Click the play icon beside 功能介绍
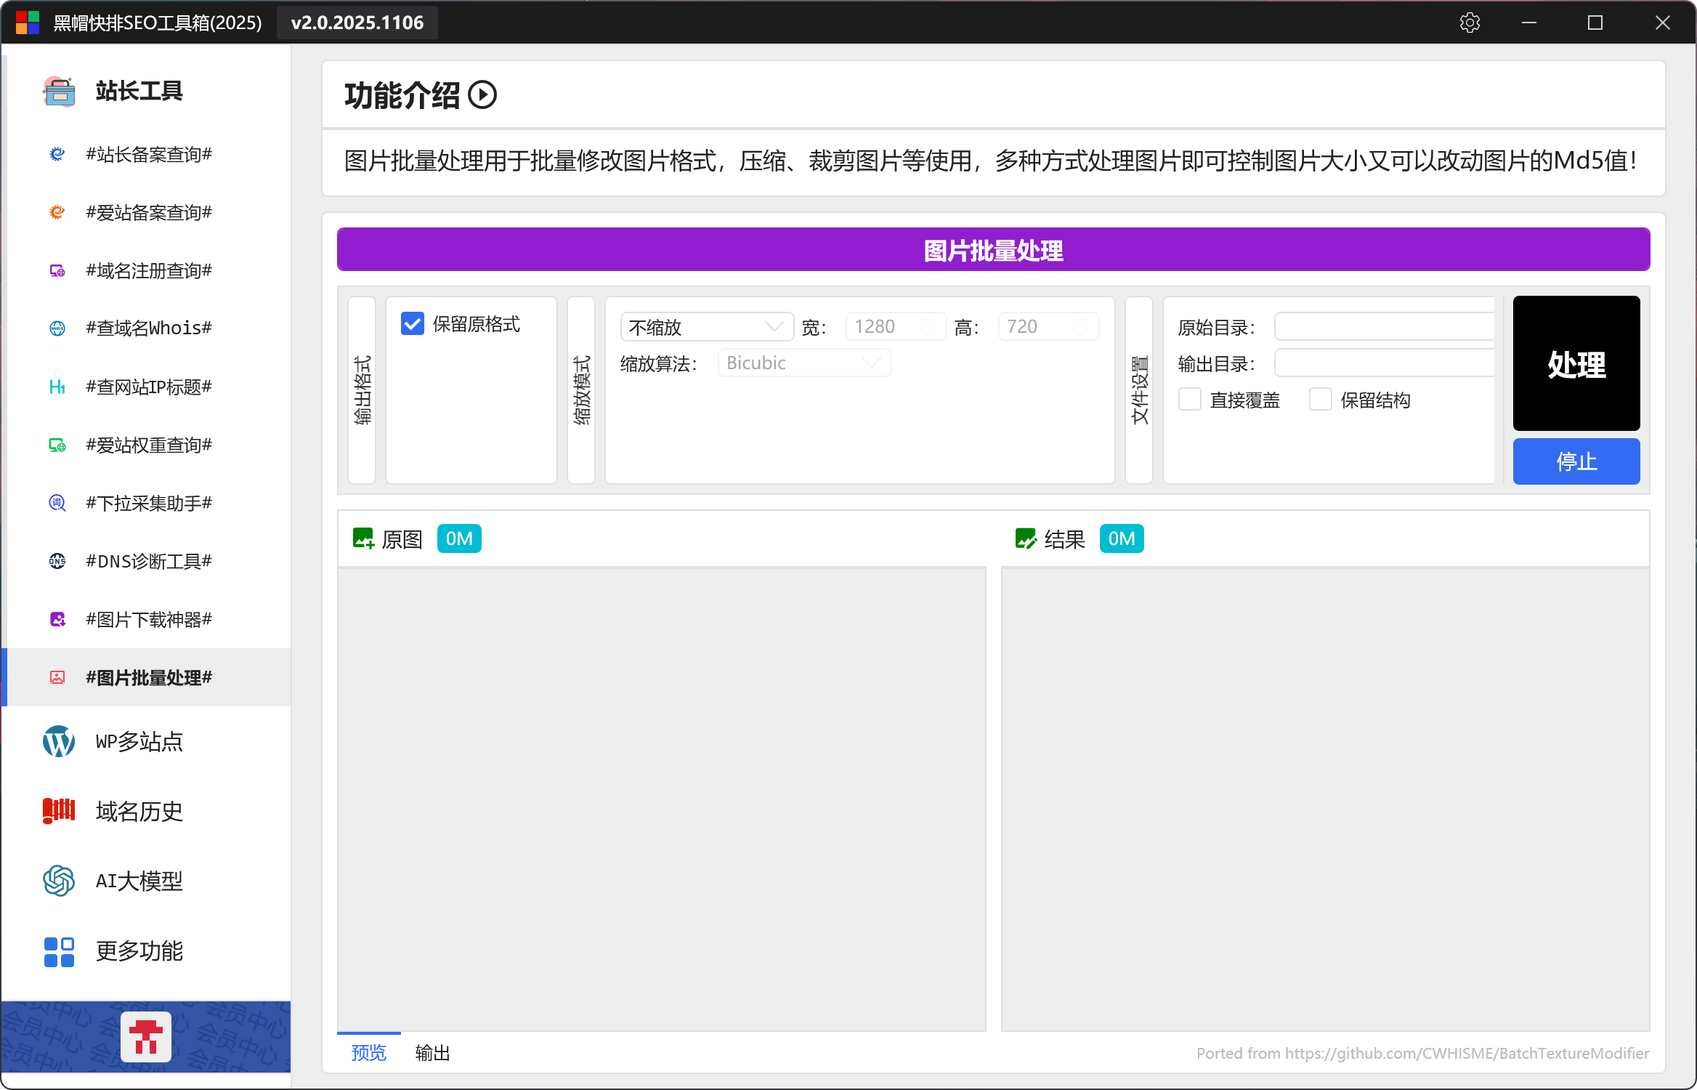 pyautogui.click(x=482, y=95)
